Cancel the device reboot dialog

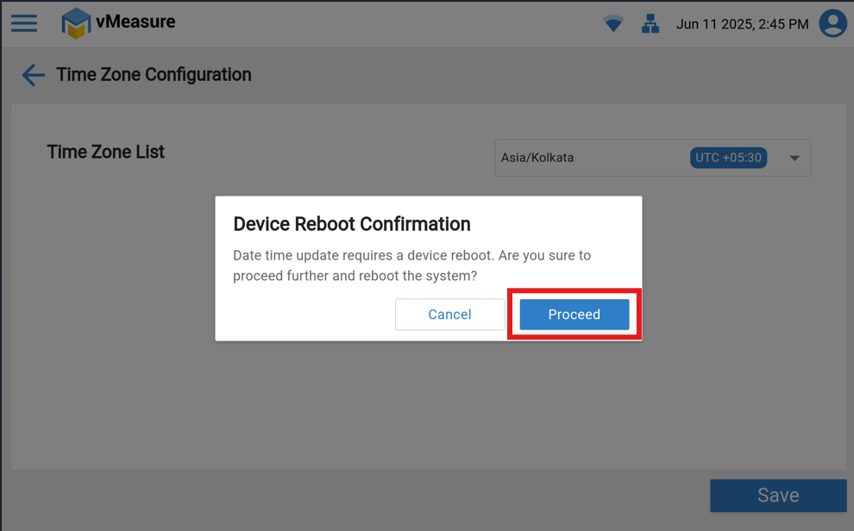pyautogui.click(x=449, y=315)
